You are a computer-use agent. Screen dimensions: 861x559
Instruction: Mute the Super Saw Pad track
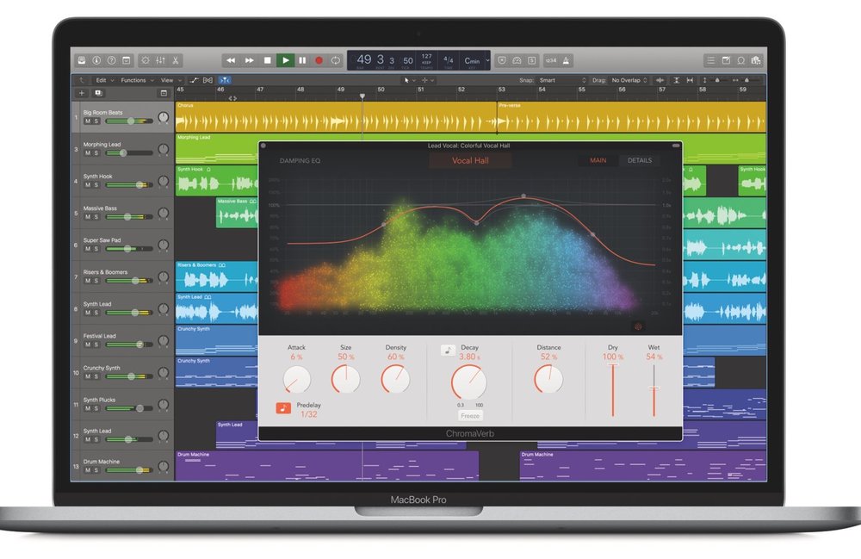click(x=88, y=249)
